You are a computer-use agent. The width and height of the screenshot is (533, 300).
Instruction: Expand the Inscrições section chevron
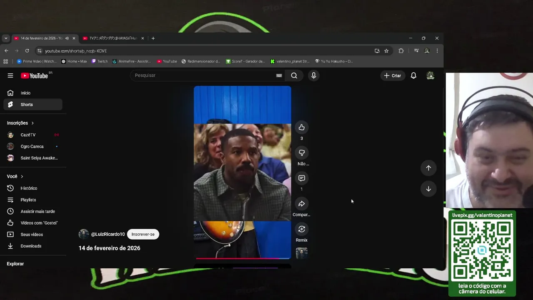point(32,123)
